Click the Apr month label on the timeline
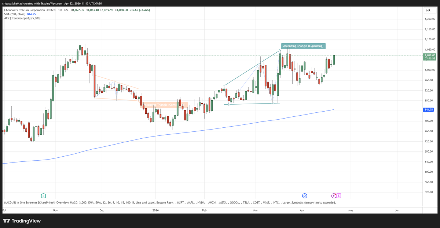The width and height of the screenshot is (440, 228). [302, 210]
